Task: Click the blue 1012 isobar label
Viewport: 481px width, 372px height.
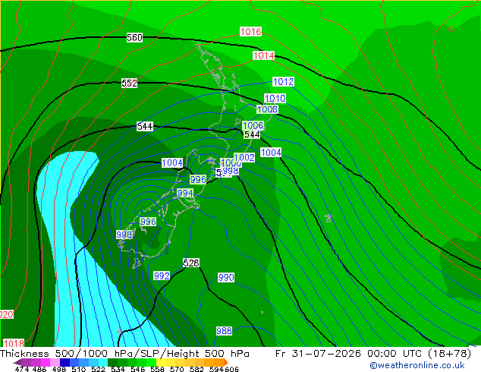Action: click(283, 82)
